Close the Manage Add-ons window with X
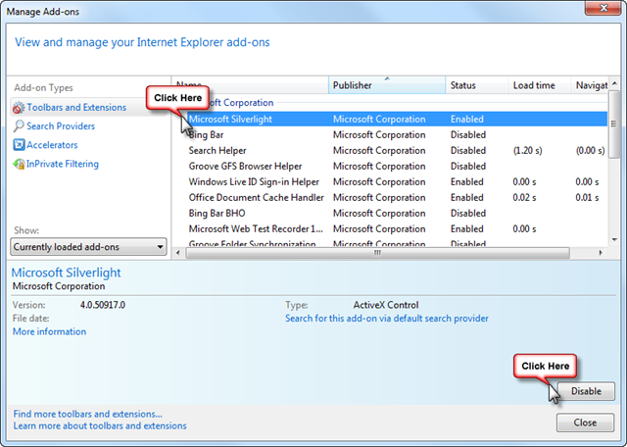This screenshot has height=447, width=627. point(603,8)
